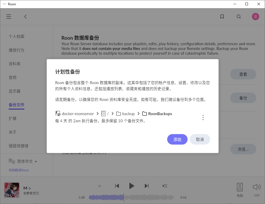The width and height of the screenshot is (265, 204).
Task: Maximize the Roon window
Action: coord(247,4)
